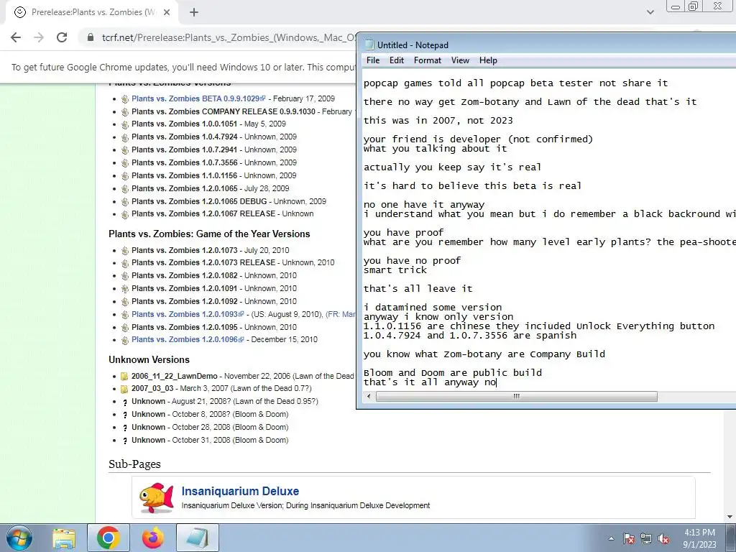Launch Firefox from taskbar
This screenshot has width=736, height=552.
click(153, 538)
